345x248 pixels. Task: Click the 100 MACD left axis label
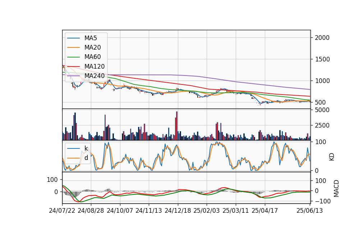[52, 180]
